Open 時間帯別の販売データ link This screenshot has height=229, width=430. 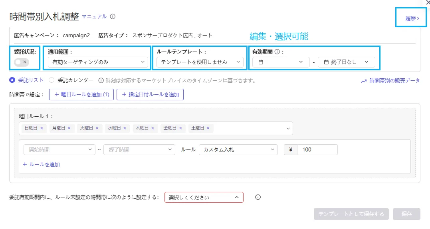click(x=394, y=81)
